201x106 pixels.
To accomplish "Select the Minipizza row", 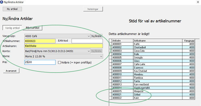I will click(152, 91).
